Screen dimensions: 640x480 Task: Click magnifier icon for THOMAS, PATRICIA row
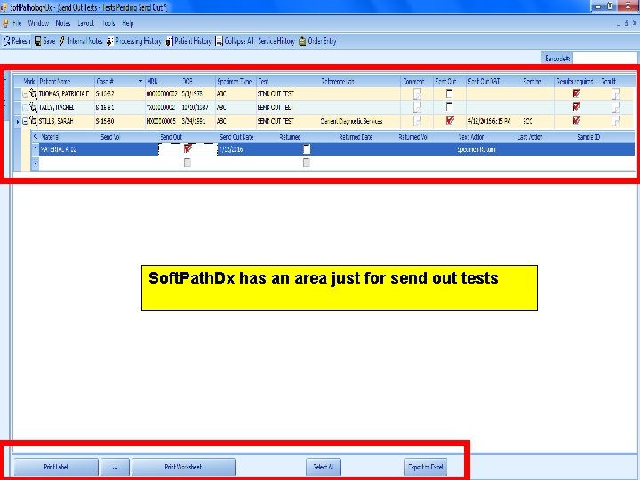point(33,94)
